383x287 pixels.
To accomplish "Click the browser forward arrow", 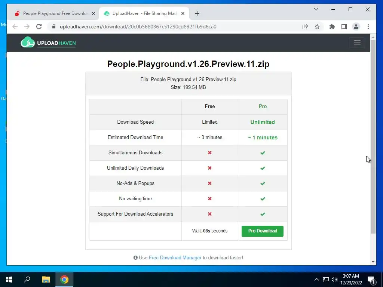I will coord(27,27).
